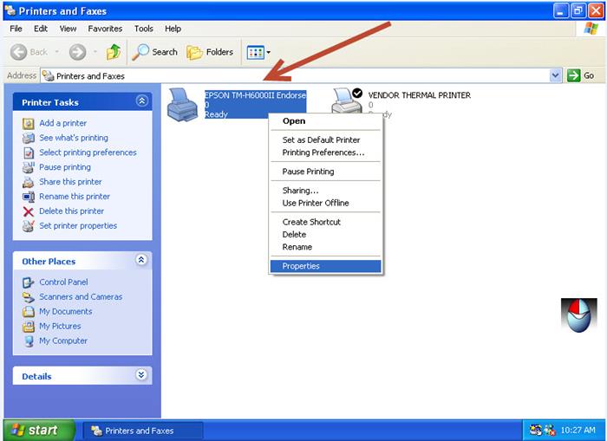Click the red X delete icon

(29, 211)
